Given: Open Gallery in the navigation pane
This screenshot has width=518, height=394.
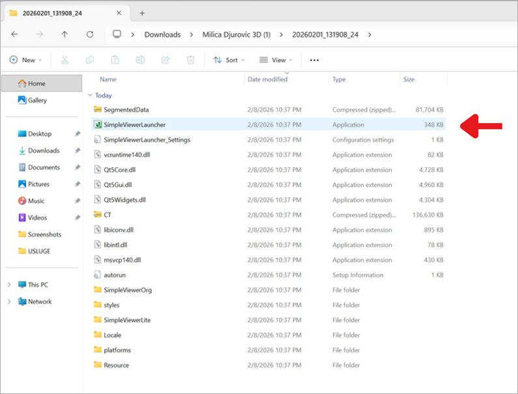Looking at the screenshot, I should [x=37, y=100].
